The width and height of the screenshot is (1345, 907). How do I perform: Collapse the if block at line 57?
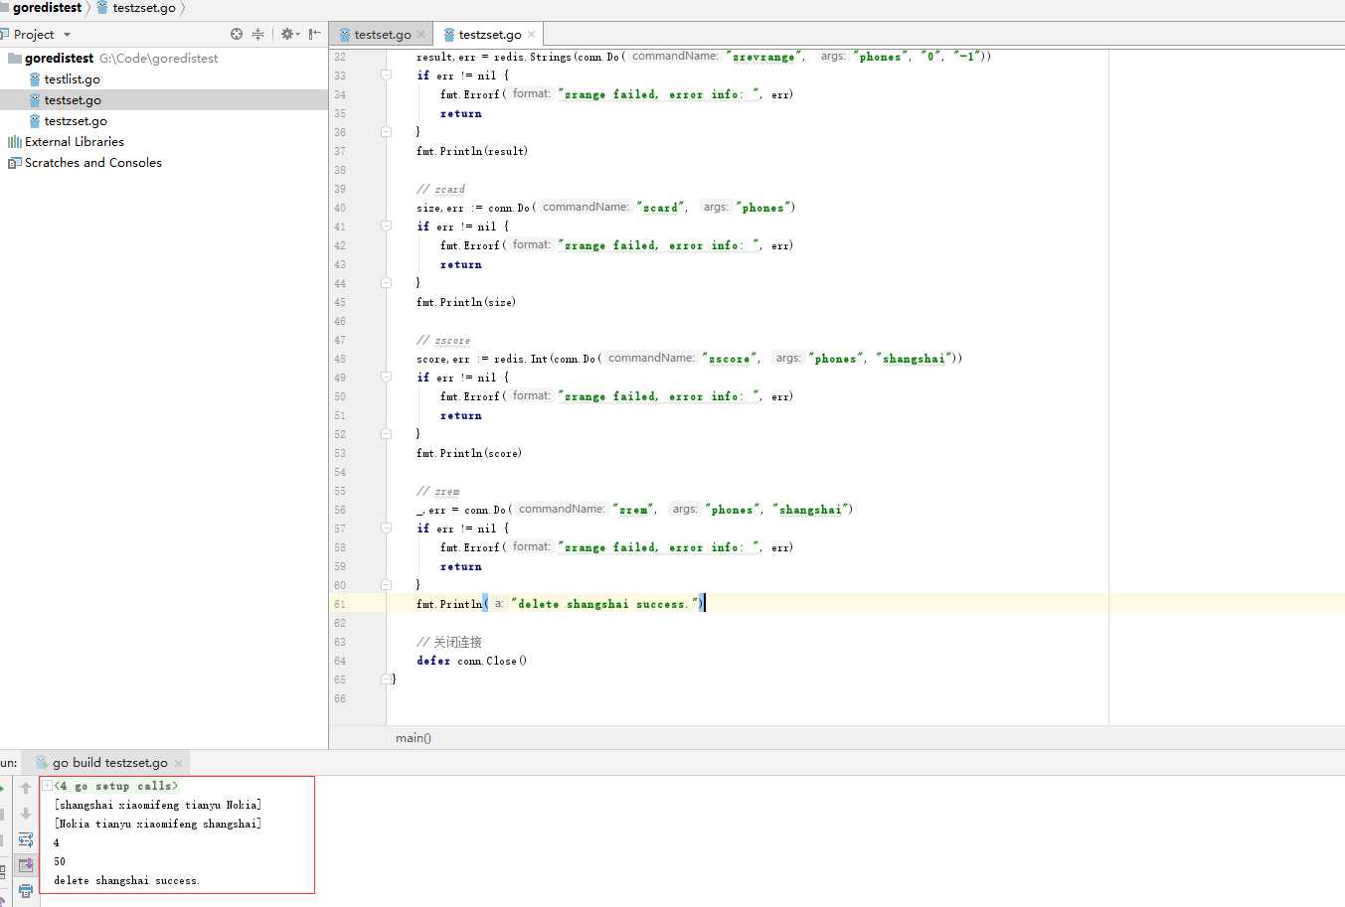coord(386,529)
